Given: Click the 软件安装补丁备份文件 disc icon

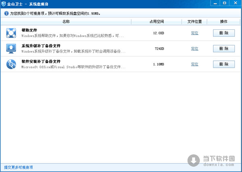Looking at the screenshot, I should 11,64.
